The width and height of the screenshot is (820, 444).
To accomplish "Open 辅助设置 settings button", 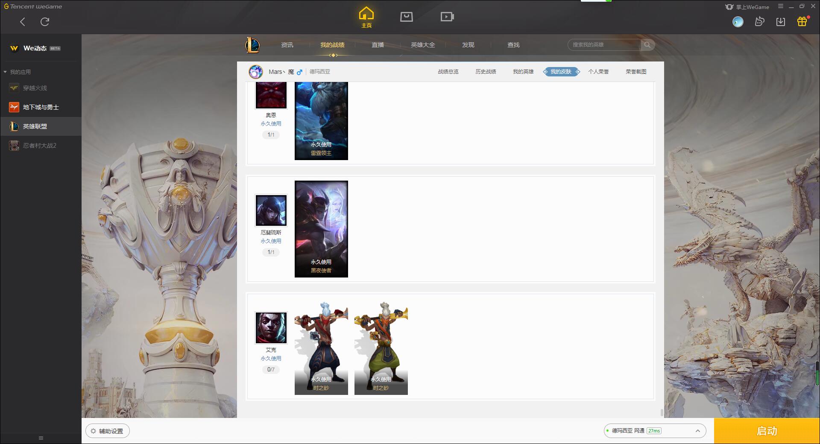I will coord(108,431).
